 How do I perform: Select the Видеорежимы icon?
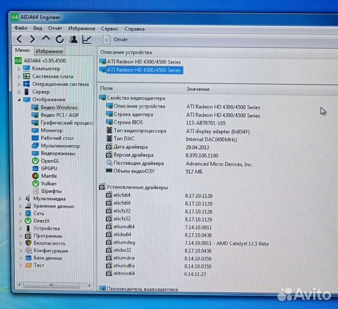coord(35,153)
